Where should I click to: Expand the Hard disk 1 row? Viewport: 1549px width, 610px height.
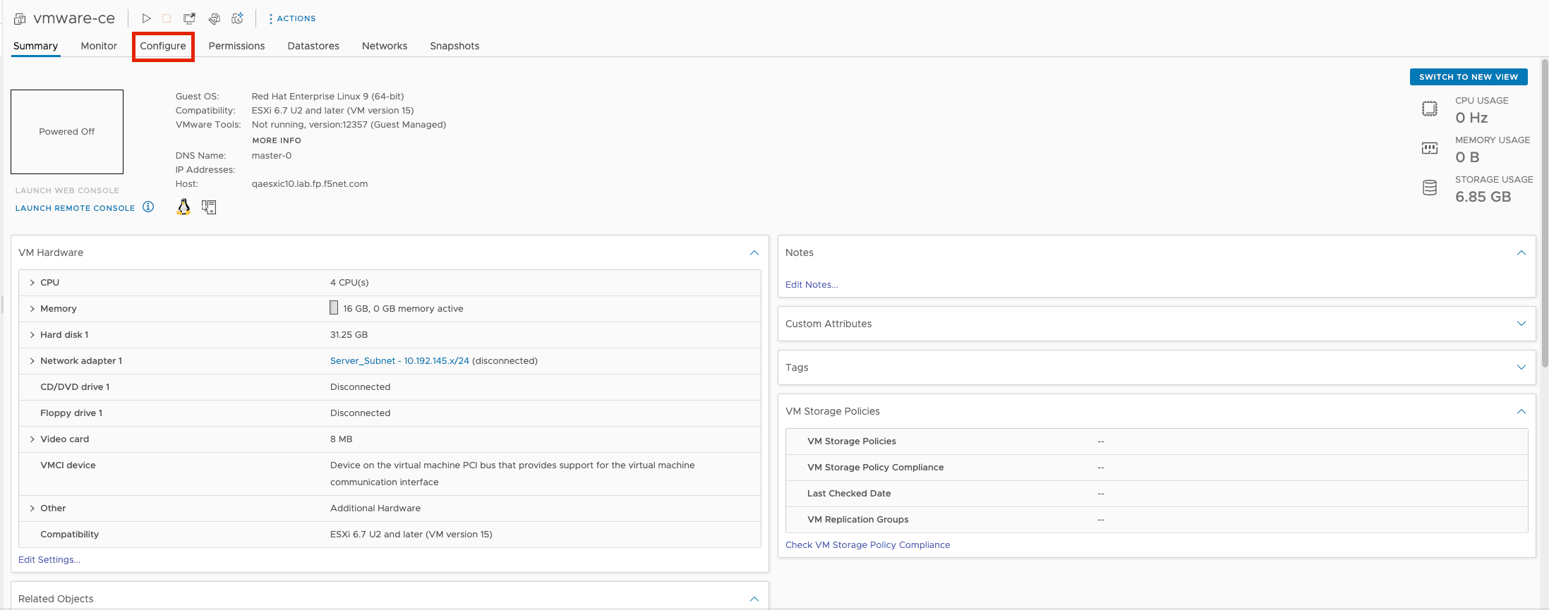(x=32, y=335)
